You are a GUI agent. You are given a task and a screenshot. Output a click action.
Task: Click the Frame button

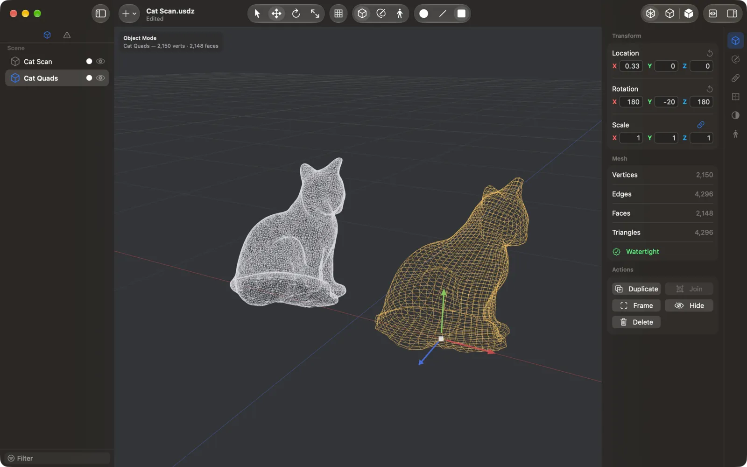(x=636, y=305)
